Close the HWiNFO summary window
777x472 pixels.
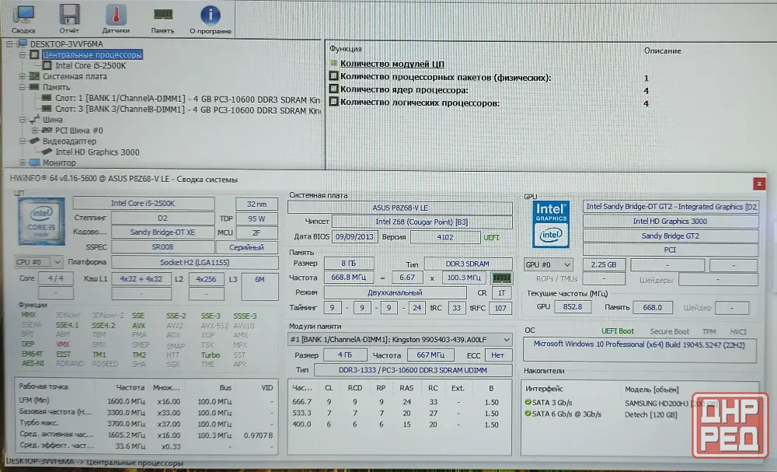point(758,184)
